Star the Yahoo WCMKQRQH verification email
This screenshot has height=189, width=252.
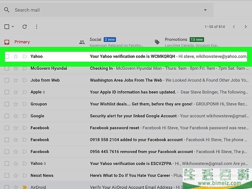(16, 56)
